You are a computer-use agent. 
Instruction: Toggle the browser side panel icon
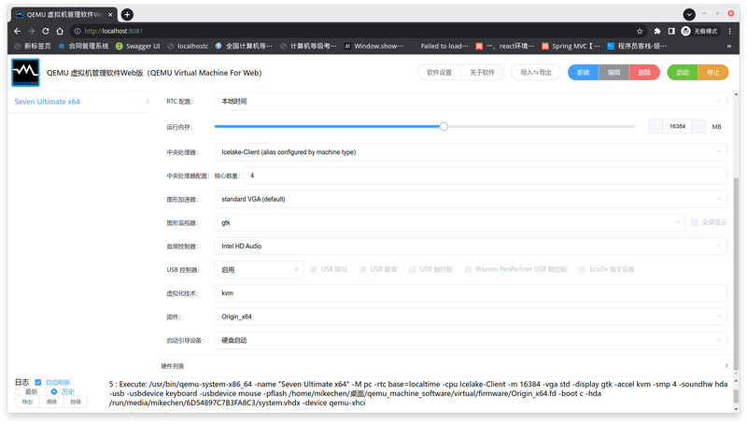click(x=671, y=31)
